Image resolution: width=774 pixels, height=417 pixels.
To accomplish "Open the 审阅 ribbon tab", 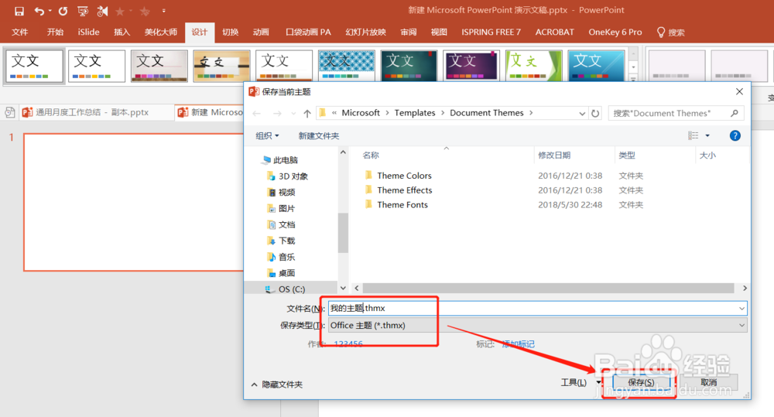I will [x=408, y=32].
